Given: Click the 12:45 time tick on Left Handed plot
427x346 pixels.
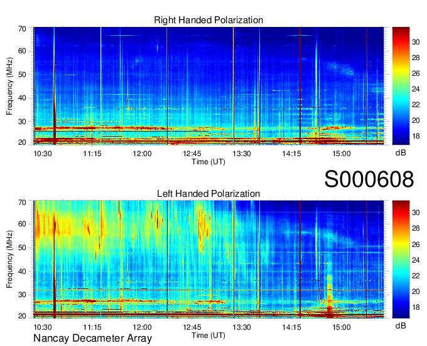Looking at the screenshot, I should click(192, 327).
